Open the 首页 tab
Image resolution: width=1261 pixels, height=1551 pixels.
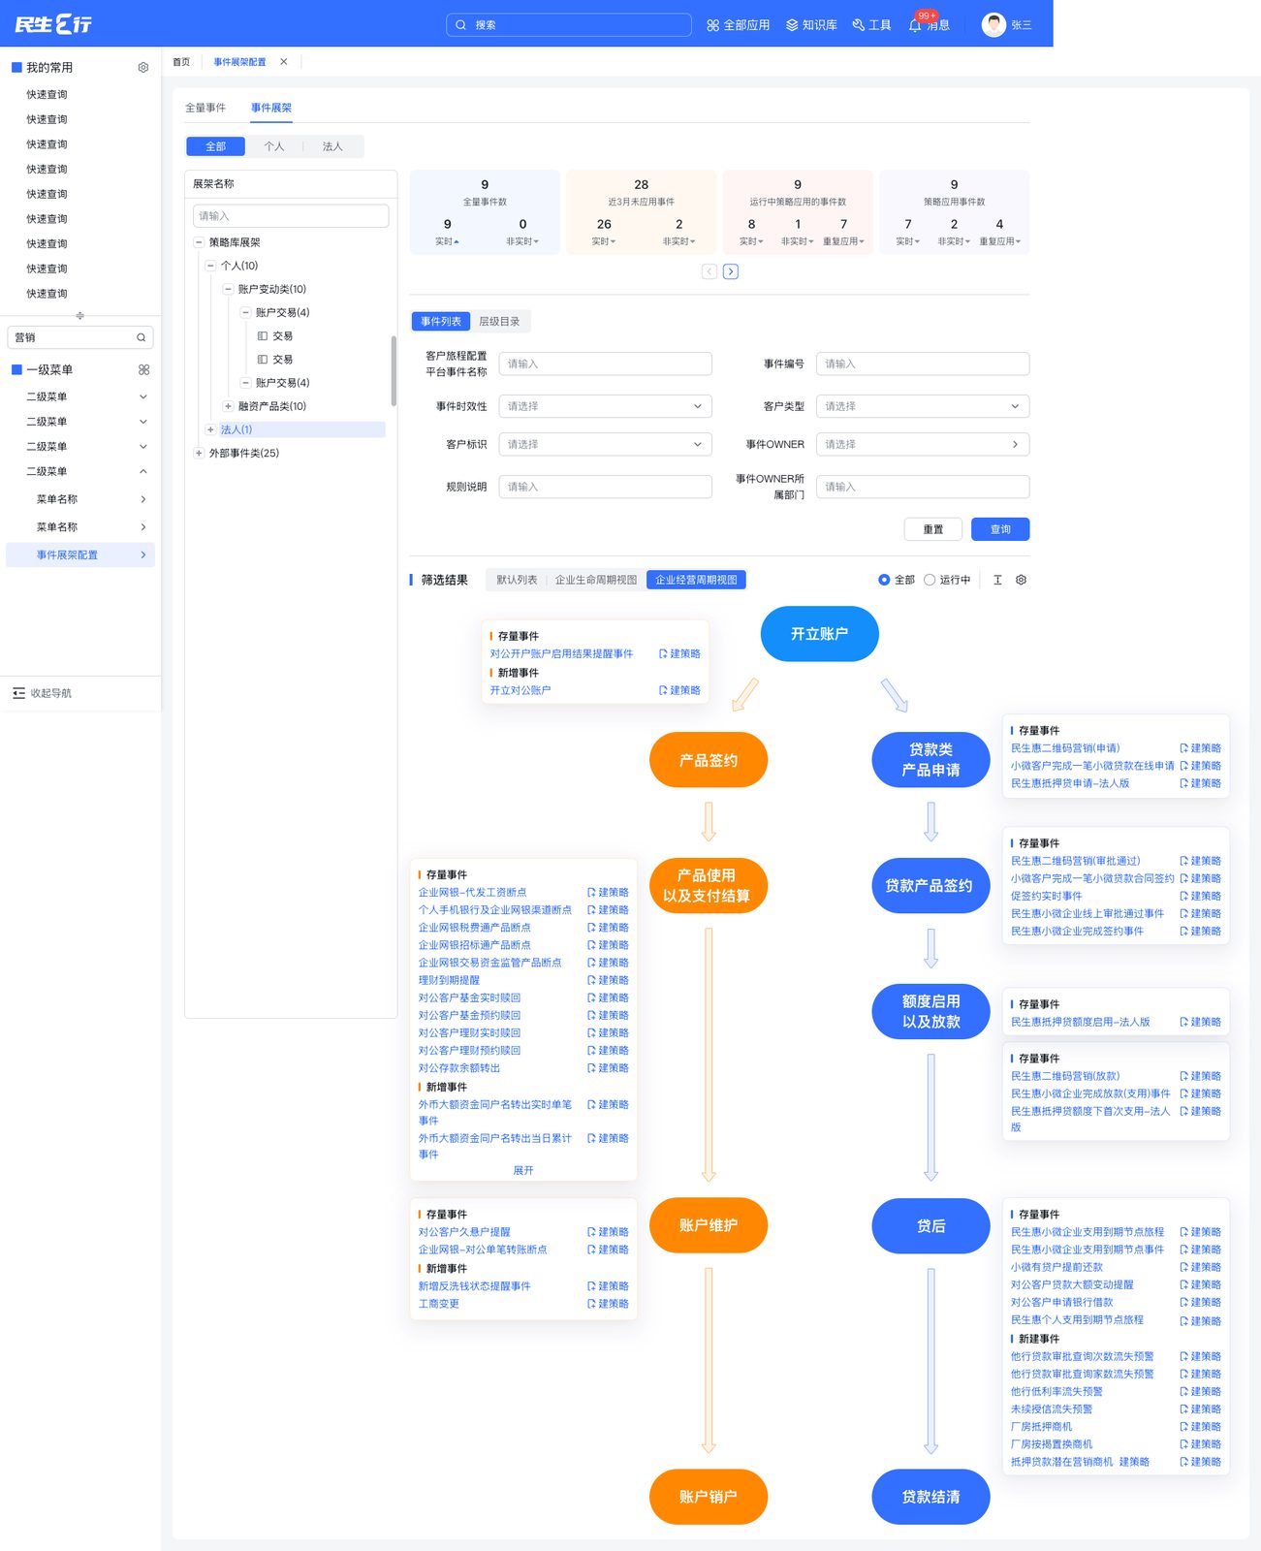click(181, 62)
